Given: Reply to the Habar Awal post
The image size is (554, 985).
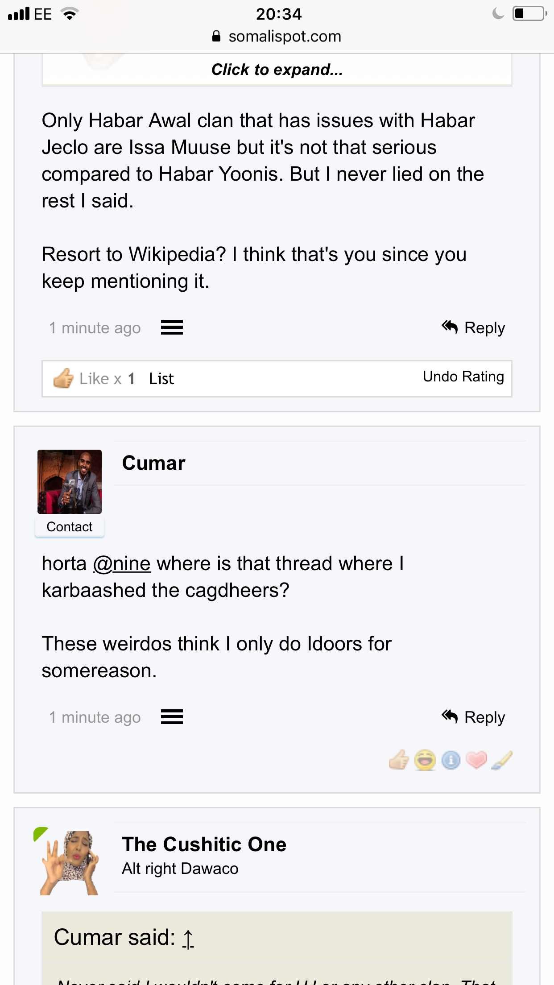Looking at the screenshot, I should pyautogui.click(x=473, y=327).
